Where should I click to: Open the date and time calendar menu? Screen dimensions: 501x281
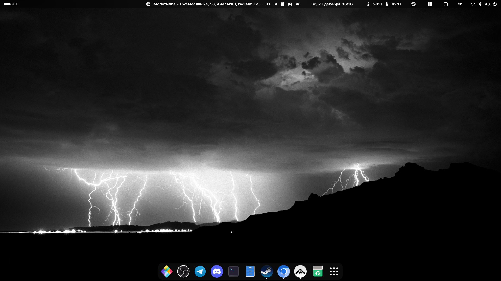click(x=332, y=4)
